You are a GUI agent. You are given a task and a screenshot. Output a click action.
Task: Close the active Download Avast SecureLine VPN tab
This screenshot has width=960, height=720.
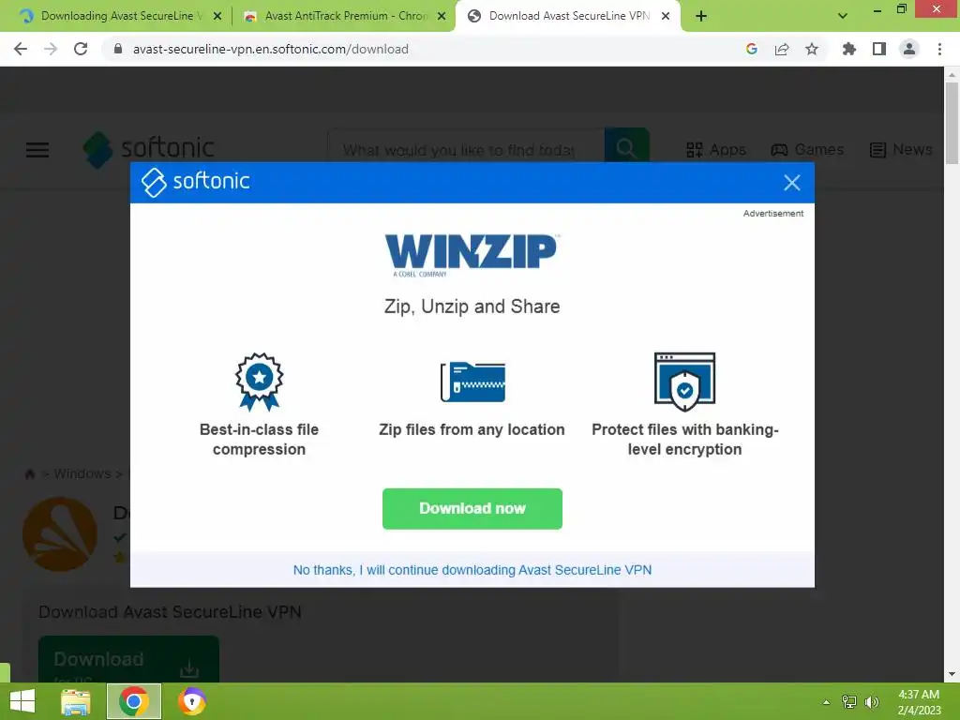[x=666, y=16]
